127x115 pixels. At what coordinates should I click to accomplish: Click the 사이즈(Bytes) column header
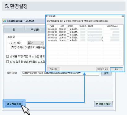[x=113, y=26]
